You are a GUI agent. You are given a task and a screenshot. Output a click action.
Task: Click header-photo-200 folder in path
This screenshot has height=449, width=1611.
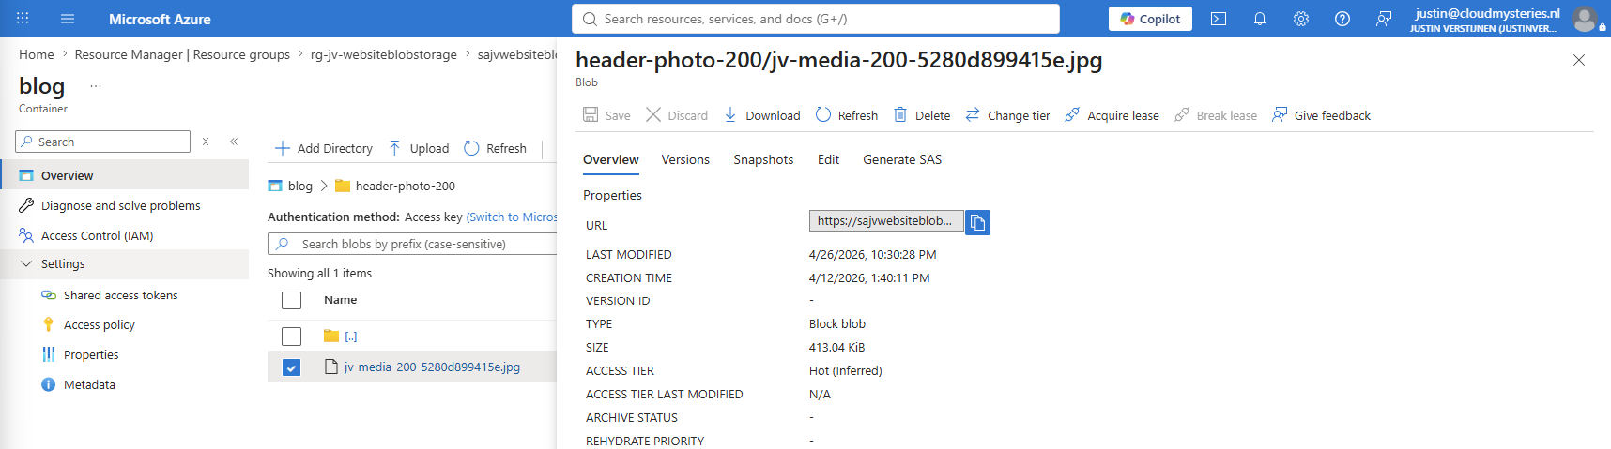[x=406, y=186]
